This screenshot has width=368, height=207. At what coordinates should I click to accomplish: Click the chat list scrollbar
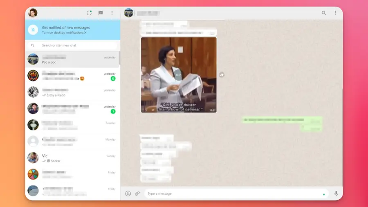[119, 58]
